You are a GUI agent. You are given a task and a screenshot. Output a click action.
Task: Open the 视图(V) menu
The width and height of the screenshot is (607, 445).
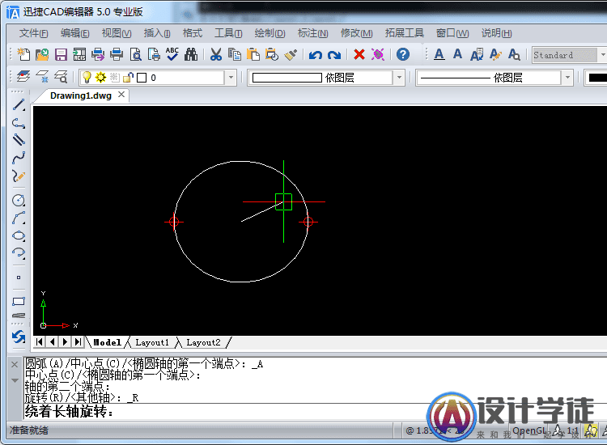[117, 33]
